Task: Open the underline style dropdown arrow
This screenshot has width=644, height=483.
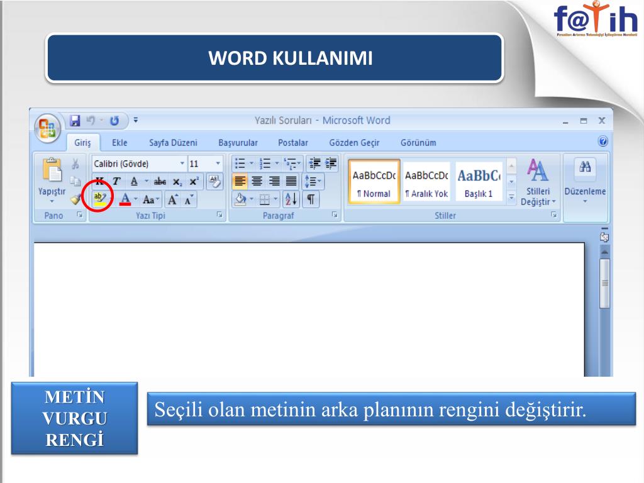Action: coord(146,181)
